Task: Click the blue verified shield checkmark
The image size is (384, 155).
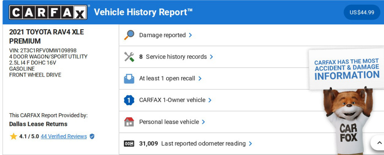Action: (x=92, y=136)
